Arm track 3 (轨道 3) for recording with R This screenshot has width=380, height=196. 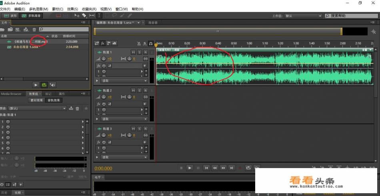(145, 129)
